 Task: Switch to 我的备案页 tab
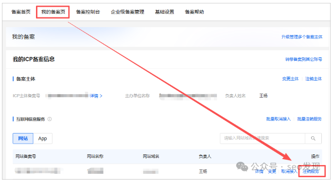53,12
